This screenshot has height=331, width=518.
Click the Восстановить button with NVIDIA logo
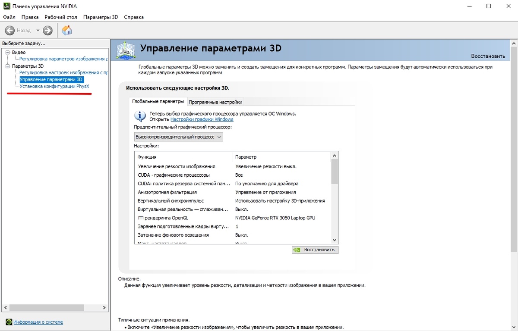click(x=315, y=250)
